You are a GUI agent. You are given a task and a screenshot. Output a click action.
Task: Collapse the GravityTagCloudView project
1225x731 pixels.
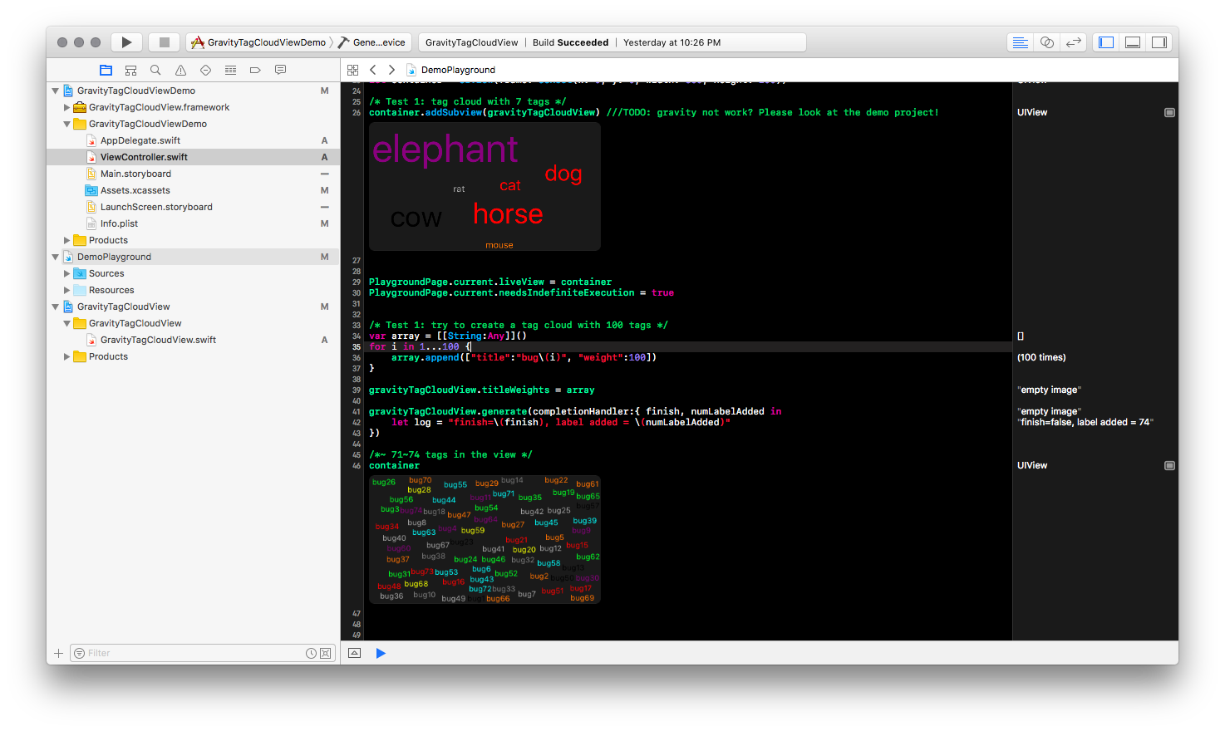click(56, 307)
